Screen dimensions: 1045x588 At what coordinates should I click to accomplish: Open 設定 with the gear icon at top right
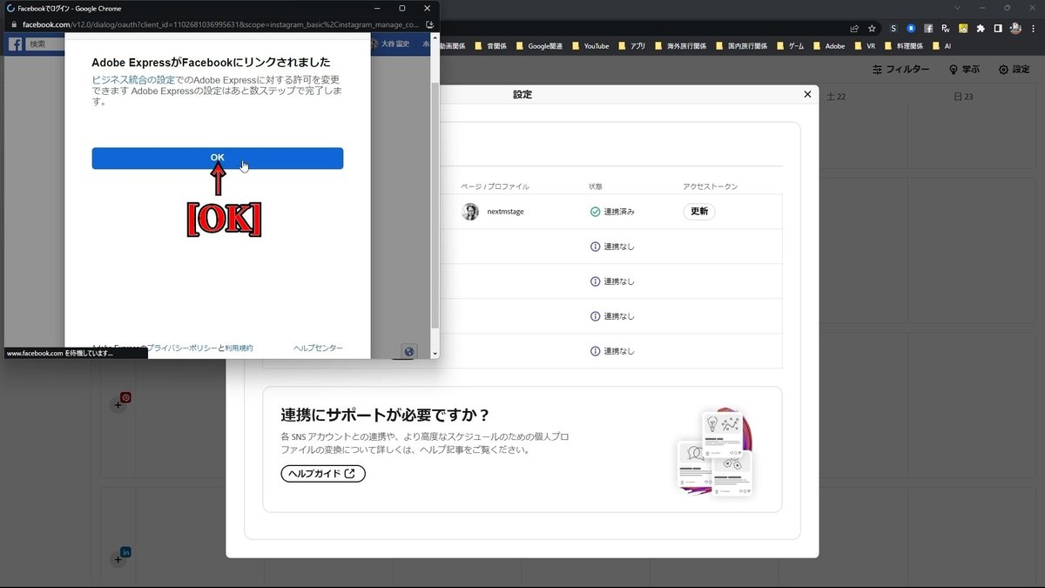pyautogui.click(x=1014, y=70)
